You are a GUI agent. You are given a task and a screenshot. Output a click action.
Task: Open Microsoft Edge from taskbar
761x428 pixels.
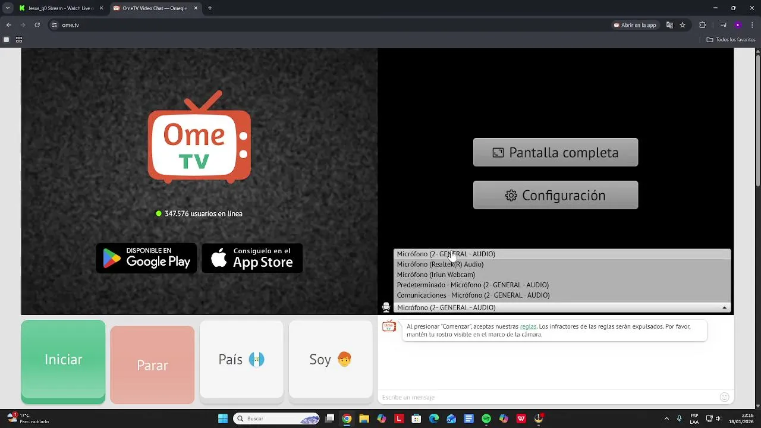pos(434,418)
